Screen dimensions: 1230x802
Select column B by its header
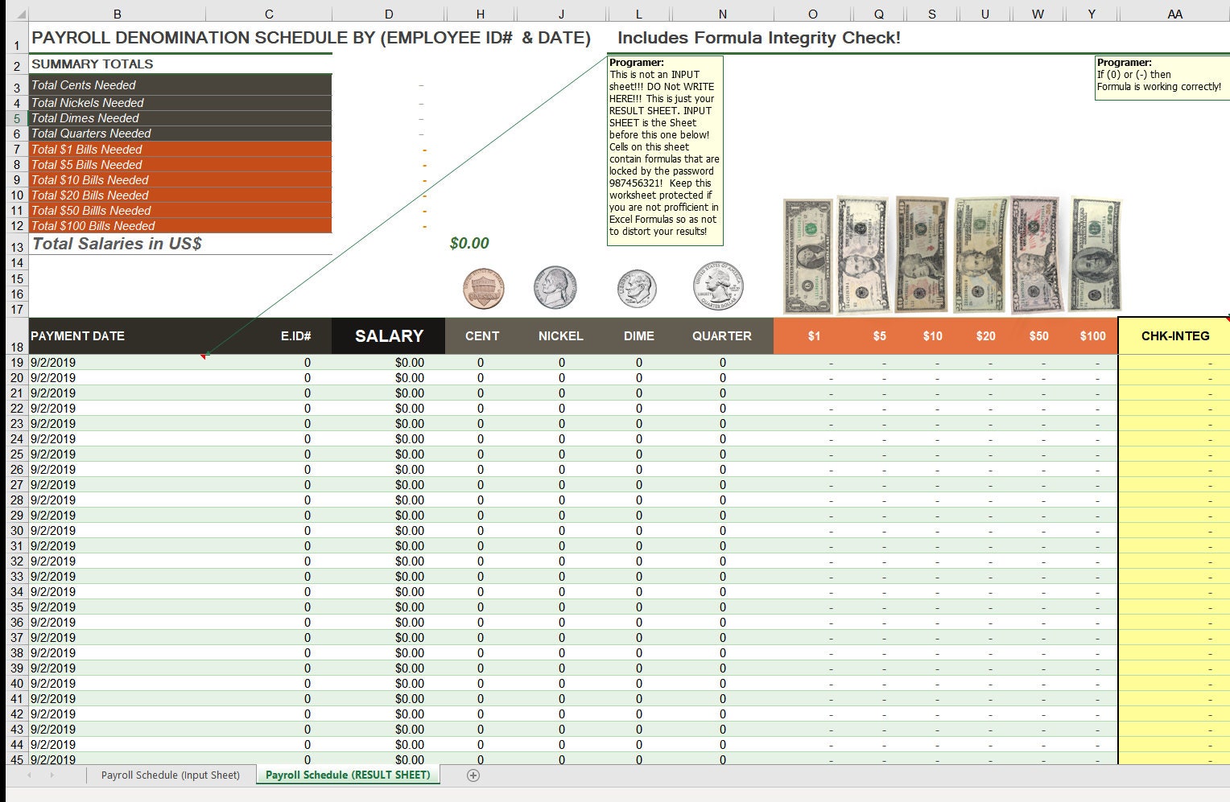click(118, 13)
